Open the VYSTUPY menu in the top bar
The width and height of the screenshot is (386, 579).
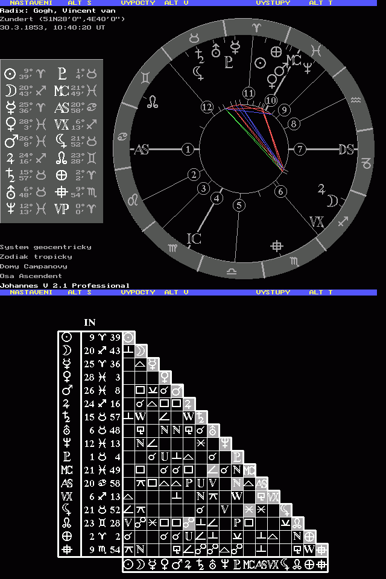[273, 3]
